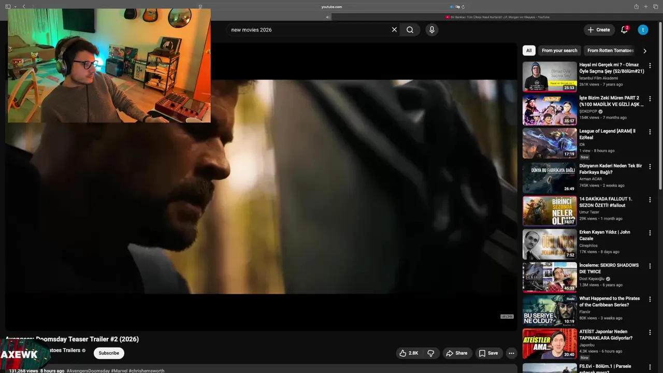
Task: Open more actions ellipsis under the video
Action: [x=511, y=353]
